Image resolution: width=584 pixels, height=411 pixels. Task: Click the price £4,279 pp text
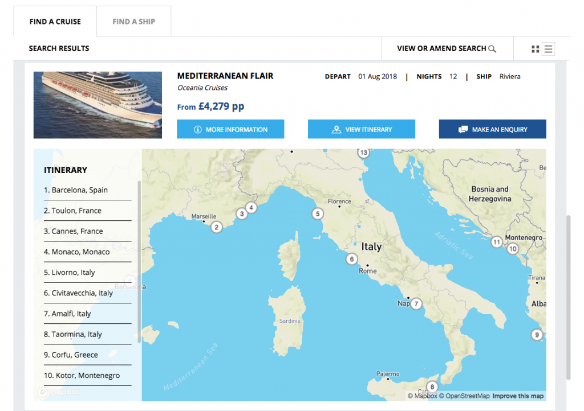pos(221,106)
